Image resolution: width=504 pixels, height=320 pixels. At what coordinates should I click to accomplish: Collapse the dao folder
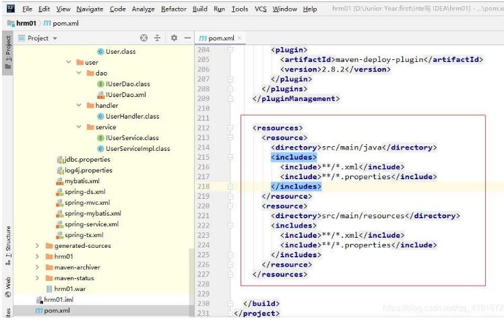point(80,73)
